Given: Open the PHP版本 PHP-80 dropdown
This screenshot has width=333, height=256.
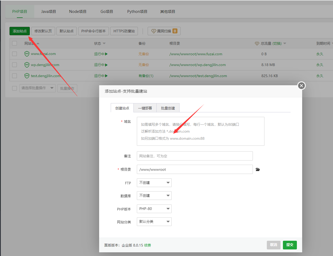Looking at the screenshot, I should (x=154, y=209).
